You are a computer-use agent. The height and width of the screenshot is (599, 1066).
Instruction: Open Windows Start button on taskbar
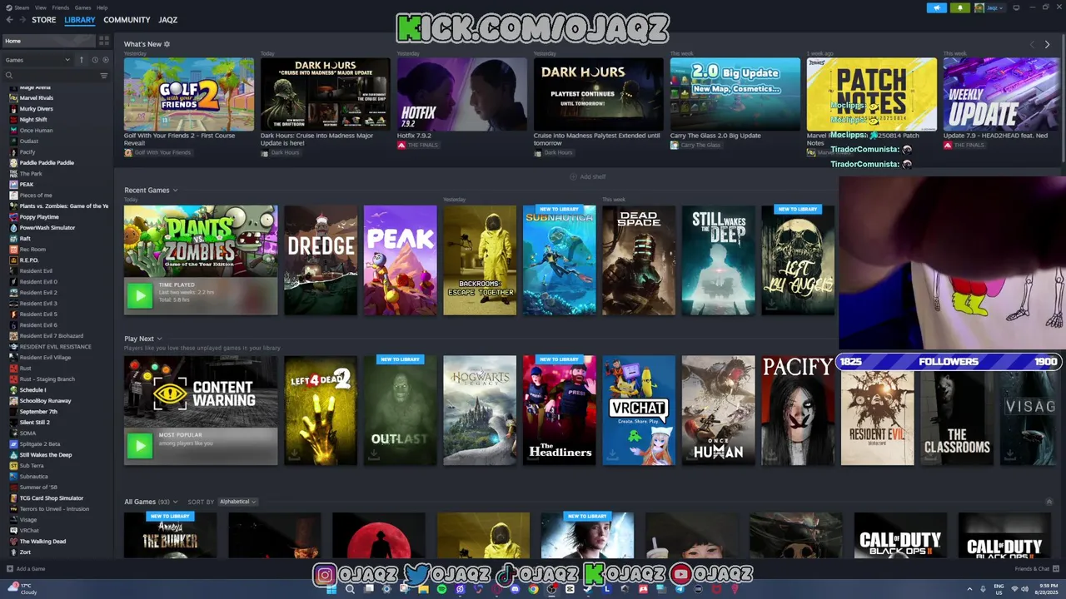point(331,589)
